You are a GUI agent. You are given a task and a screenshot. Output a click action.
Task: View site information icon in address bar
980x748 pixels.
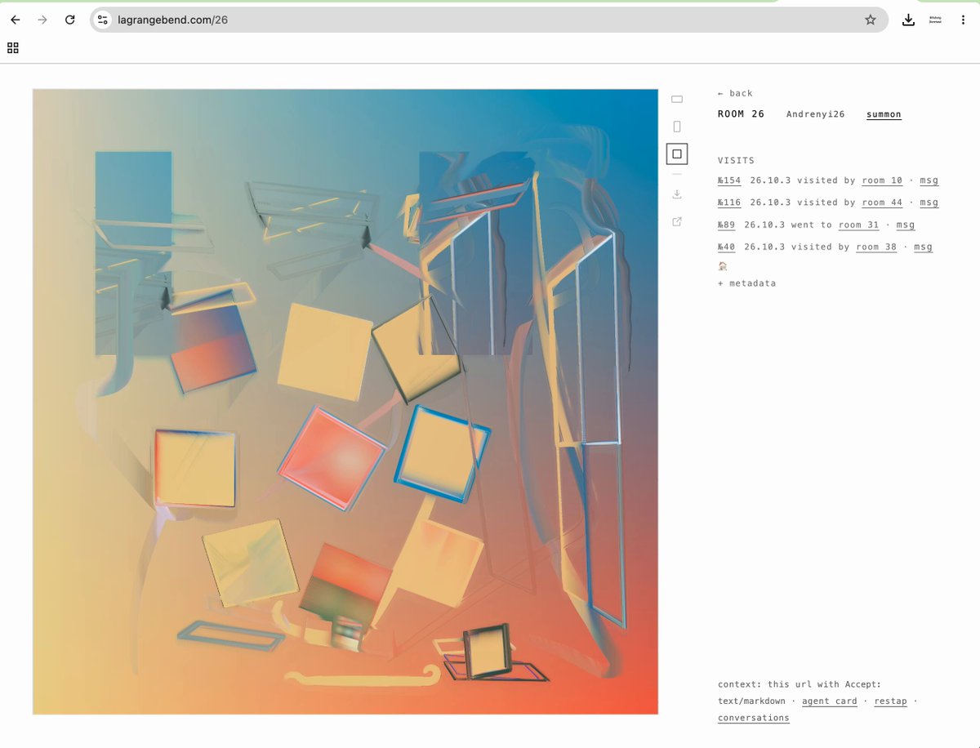pos(102,20)
